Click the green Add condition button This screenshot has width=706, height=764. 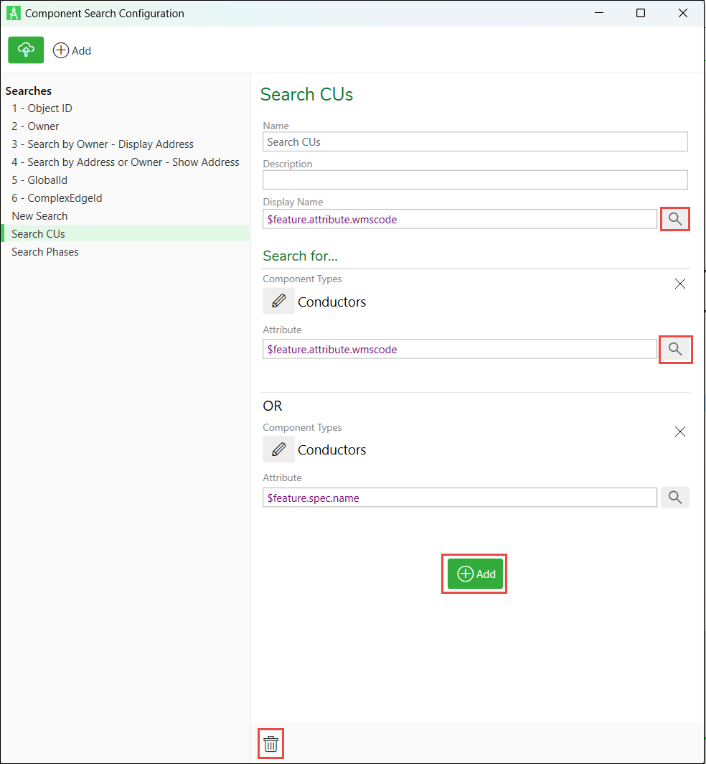click(x=475, y=574)
